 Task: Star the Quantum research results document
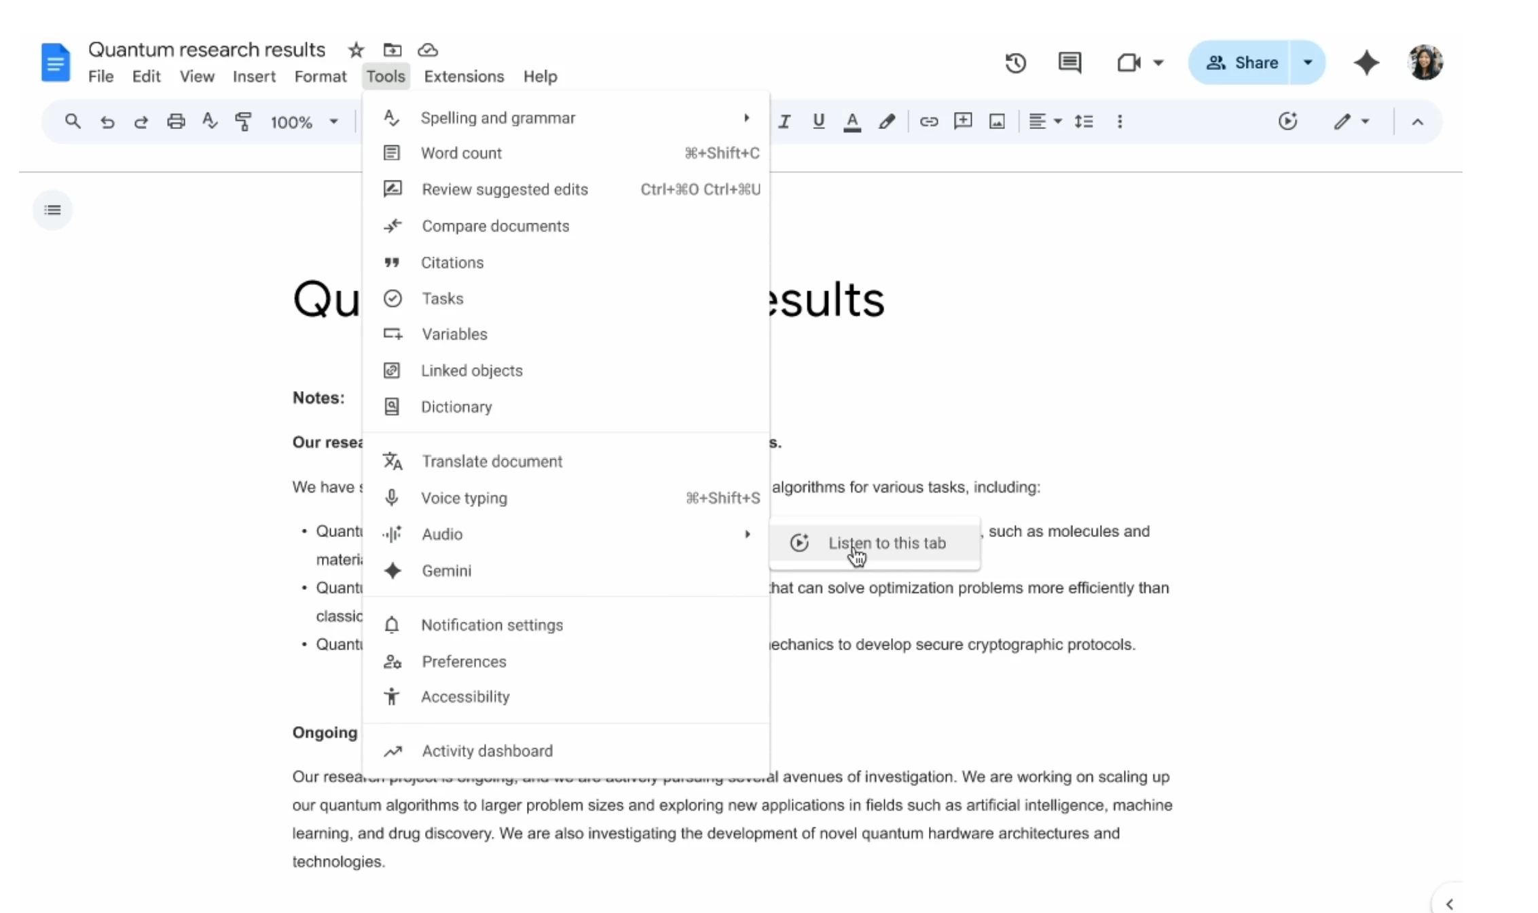356,50
